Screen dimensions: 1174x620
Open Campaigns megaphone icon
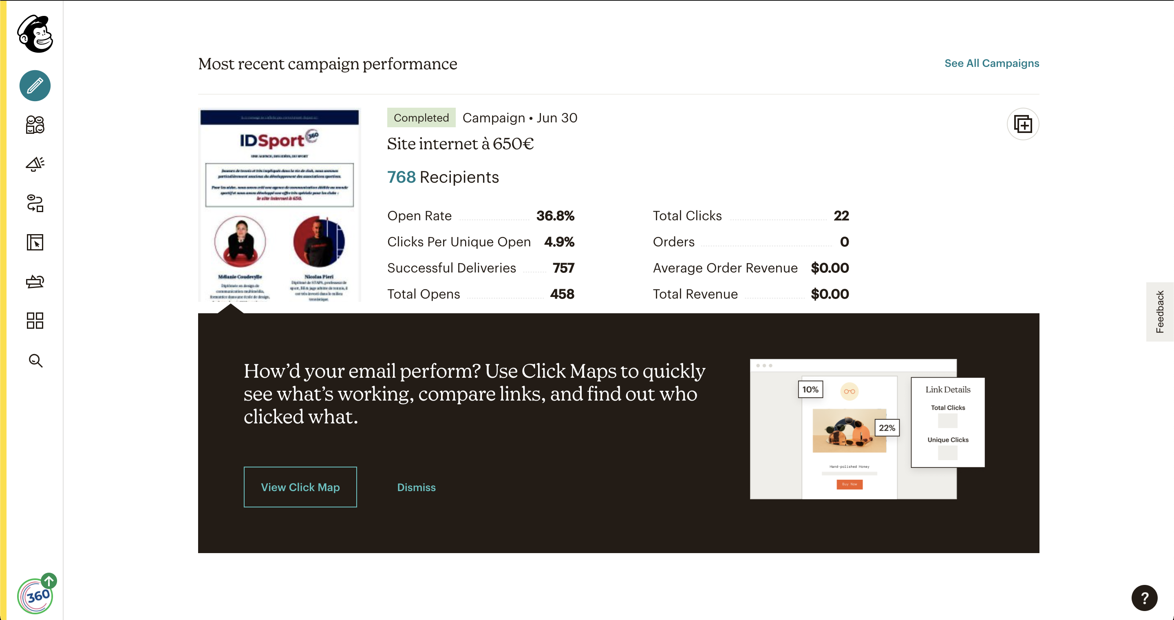35,164
